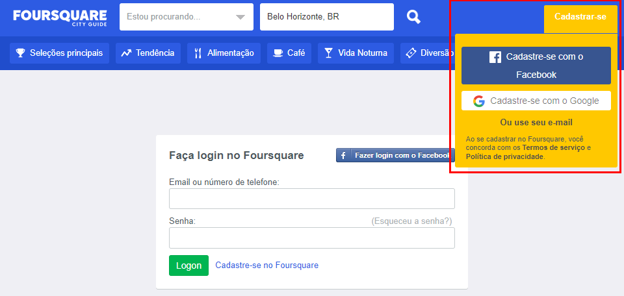Screen dimensions: 624x296
Task: Open the Cadastre-se no Foursquare link
Action: [x=266, y=265]
